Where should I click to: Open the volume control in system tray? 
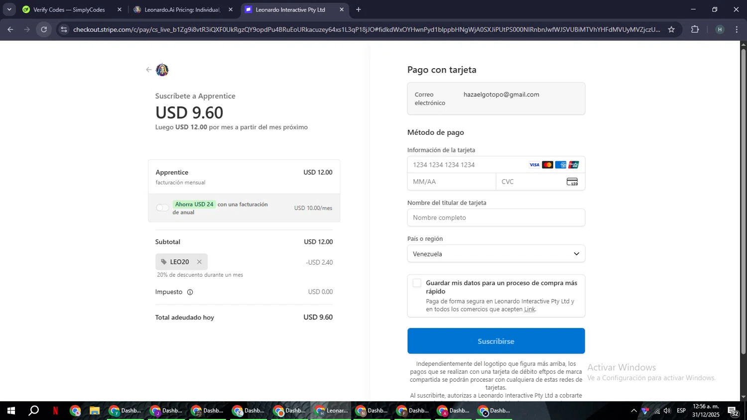[x=667, y=411]
